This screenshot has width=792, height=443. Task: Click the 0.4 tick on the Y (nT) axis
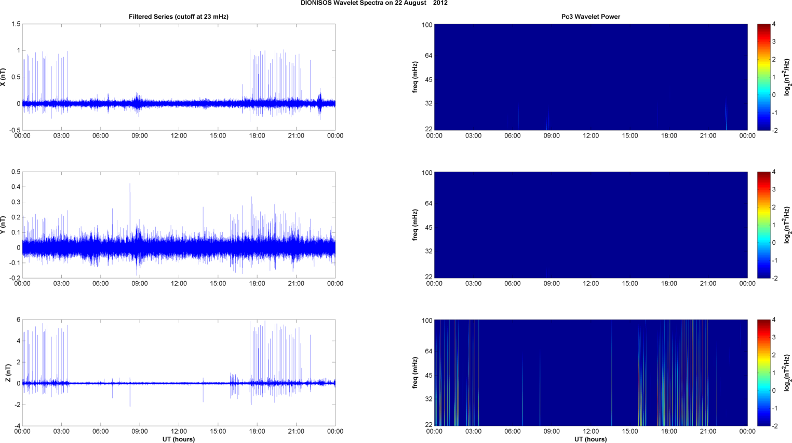(16, 187)
